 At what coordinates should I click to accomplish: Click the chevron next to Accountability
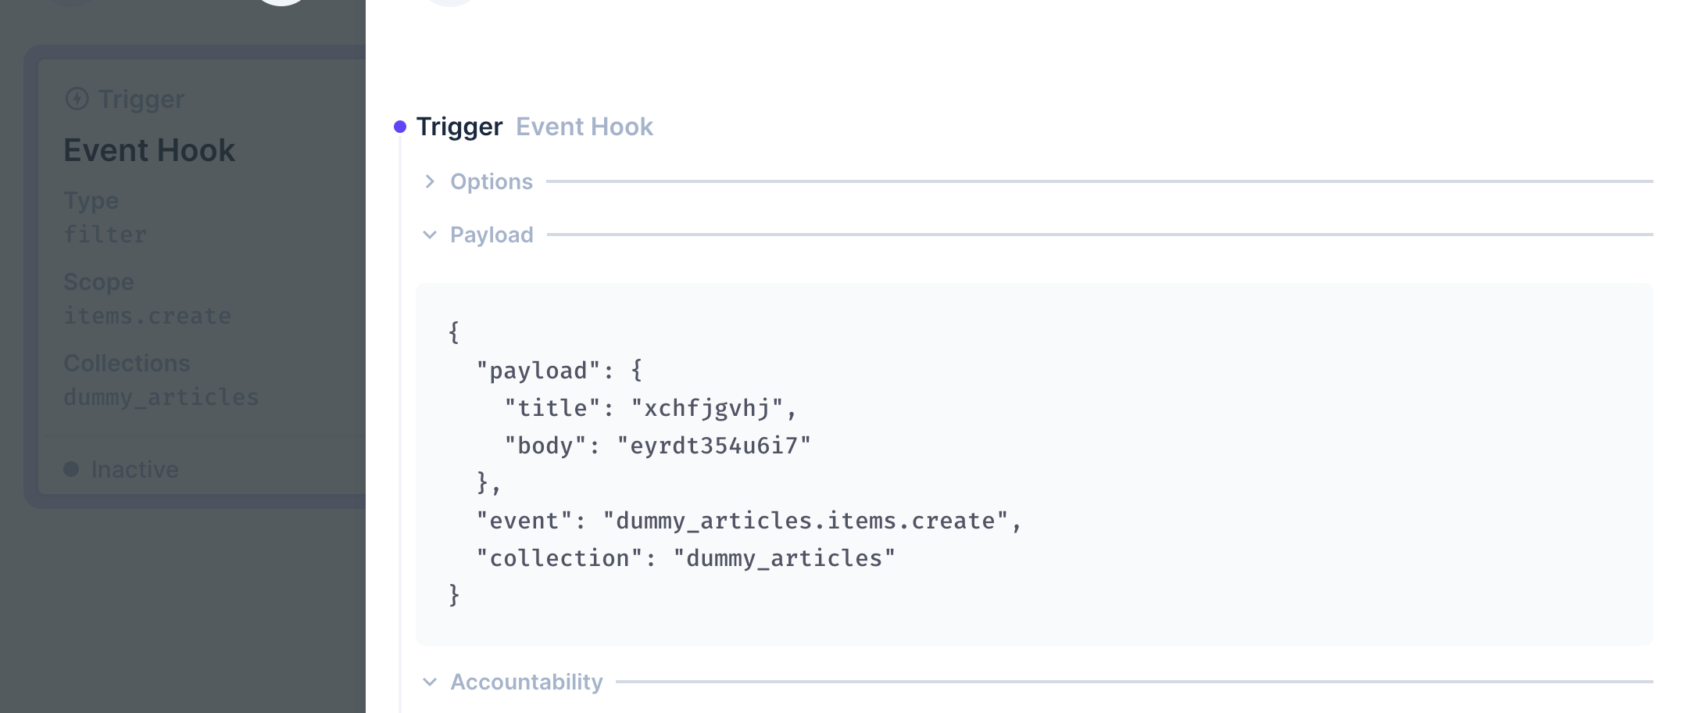tap(430, 681)
